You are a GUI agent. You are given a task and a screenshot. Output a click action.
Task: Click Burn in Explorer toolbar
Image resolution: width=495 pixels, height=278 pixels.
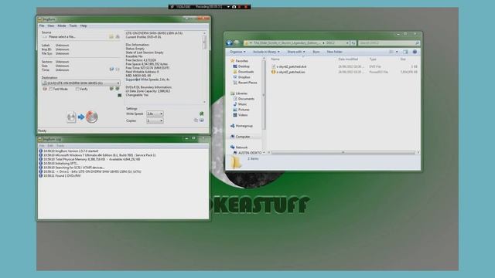coord(316,52)
